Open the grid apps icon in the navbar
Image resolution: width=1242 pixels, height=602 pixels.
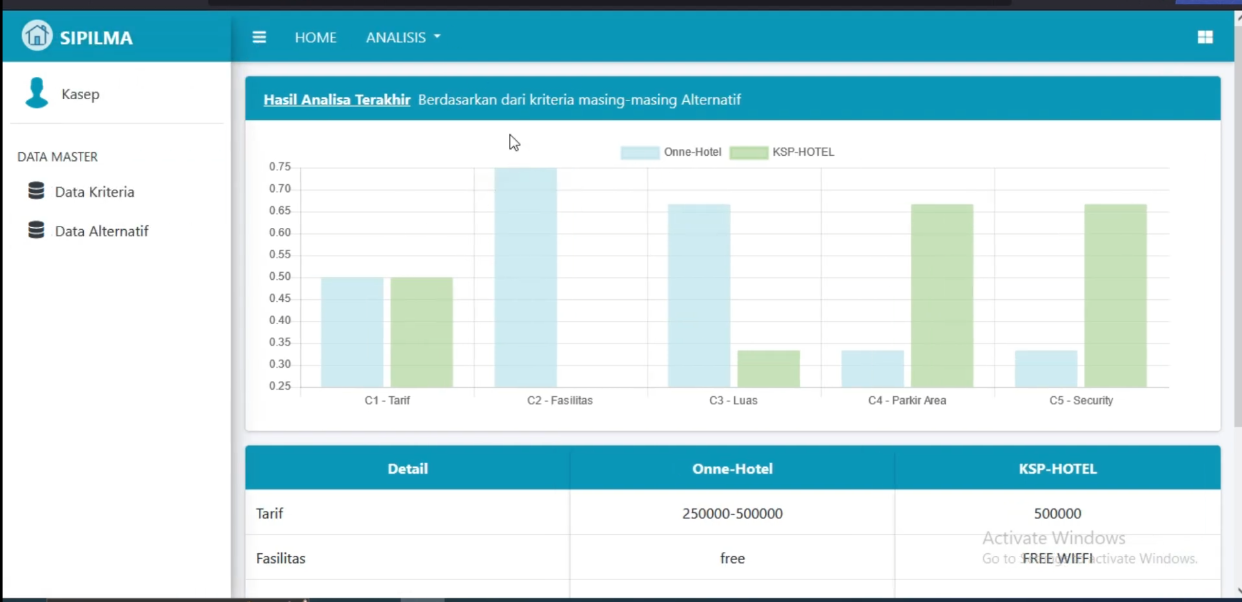[1205, 37]
